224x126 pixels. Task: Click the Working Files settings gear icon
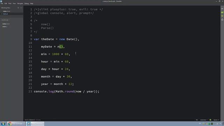[18, 8]
